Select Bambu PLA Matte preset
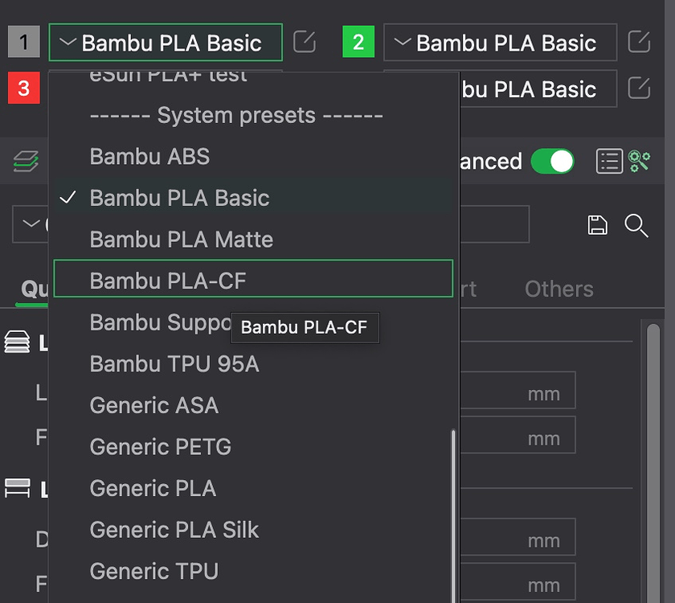675x603 pixels. pyautogui.click(x=253, y=239)
